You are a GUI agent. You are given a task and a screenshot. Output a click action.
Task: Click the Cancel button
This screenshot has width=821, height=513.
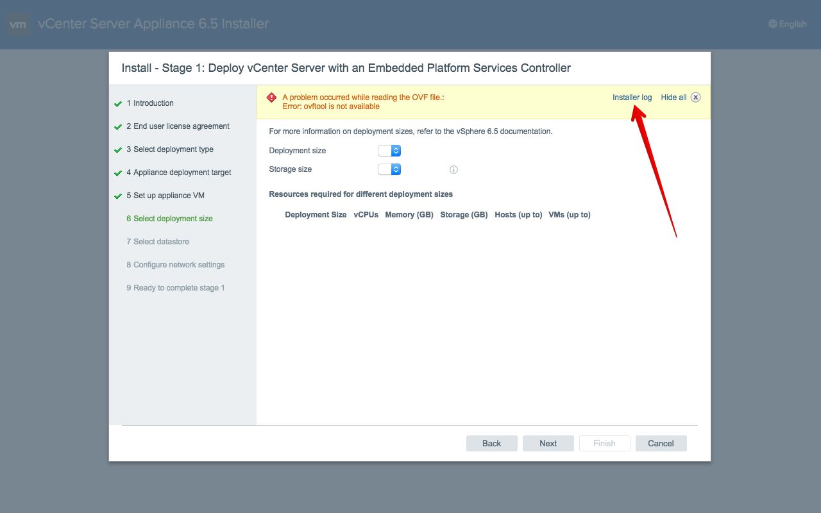pyautogui.click(x=661, y=443)
